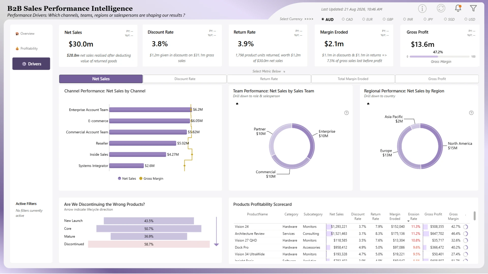Open the information icon in the header
The image size is (488, 274).
pyautogui.click(x=422, y=9)
